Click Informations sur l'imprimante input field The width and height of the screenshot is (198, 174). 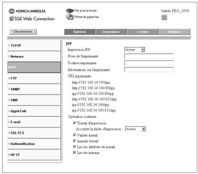pos(149,70)
